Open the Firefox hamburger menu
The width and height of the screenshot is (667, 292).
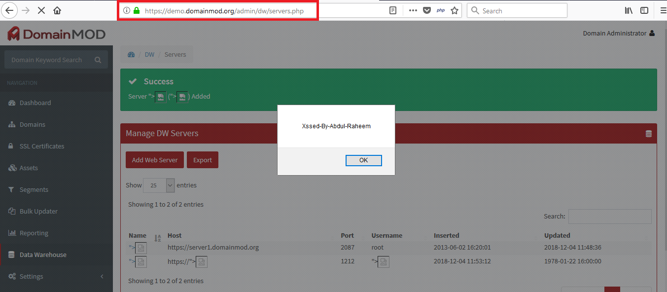pos(663,10)
